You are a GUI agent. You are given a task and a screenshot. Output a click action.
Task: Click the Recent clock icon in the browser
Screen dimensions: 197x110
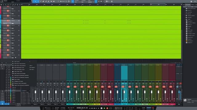187,14
